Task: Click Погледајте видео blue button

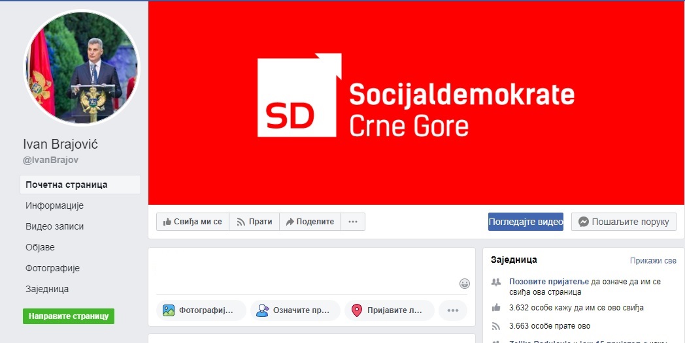Action: [526, 222]
